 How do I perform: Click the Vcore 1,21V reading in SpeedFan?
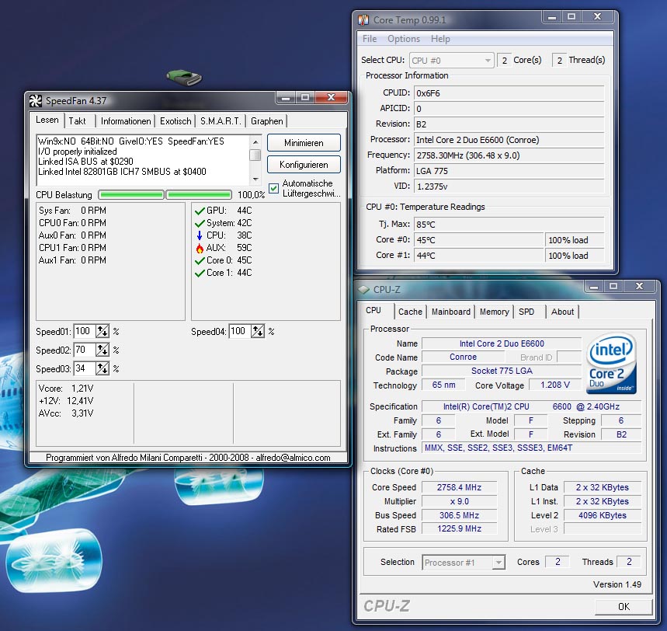pyautogui.click(x=66, y=389)
